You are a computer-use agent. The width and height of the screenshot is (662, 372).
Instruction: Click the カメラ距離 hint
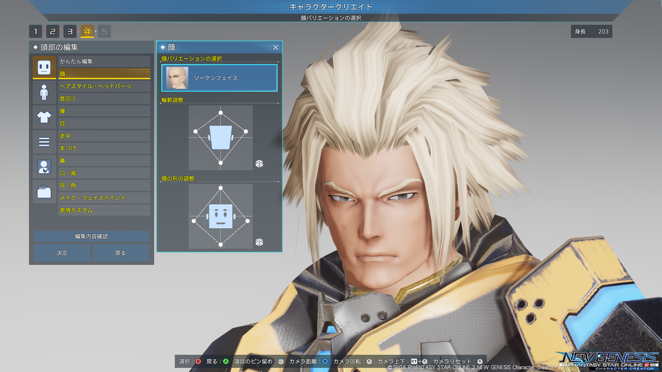tap(309, 361)
